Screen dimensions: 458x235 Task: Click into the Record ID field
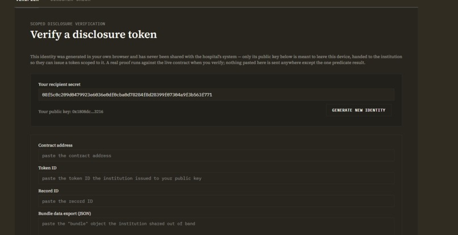[x=216, y=201]
